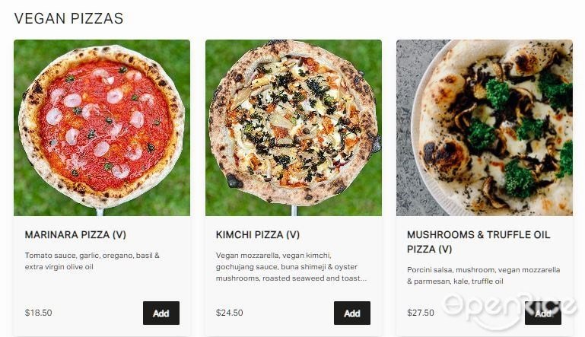Click the Porcini salsa description text
Image resolution: width=585 pixels, height=337 pixels.
tap(484, 275)
